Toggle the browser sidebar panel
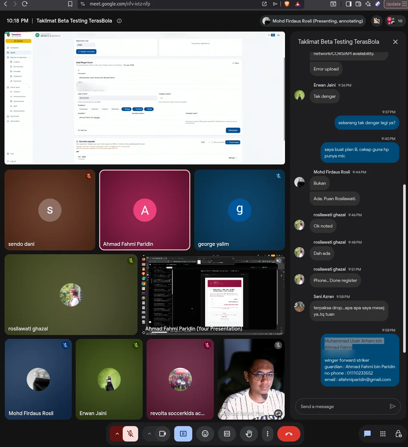This screenshot has width=408, height=447. tap(348, 4)
